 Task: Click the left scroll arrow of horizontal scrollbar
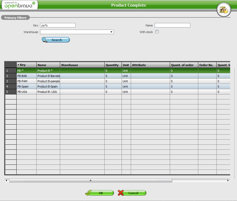[6, 180]
